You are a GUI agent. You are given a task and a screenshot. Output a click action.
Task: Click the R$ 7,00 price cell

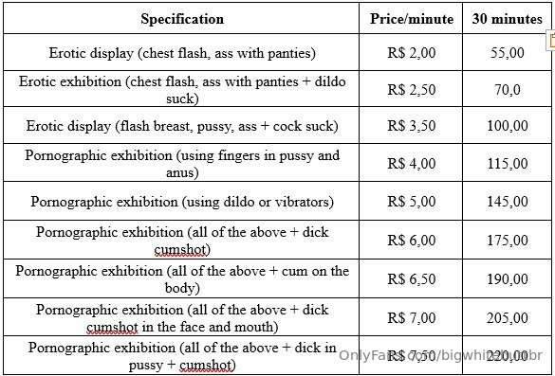pos(411,317)
